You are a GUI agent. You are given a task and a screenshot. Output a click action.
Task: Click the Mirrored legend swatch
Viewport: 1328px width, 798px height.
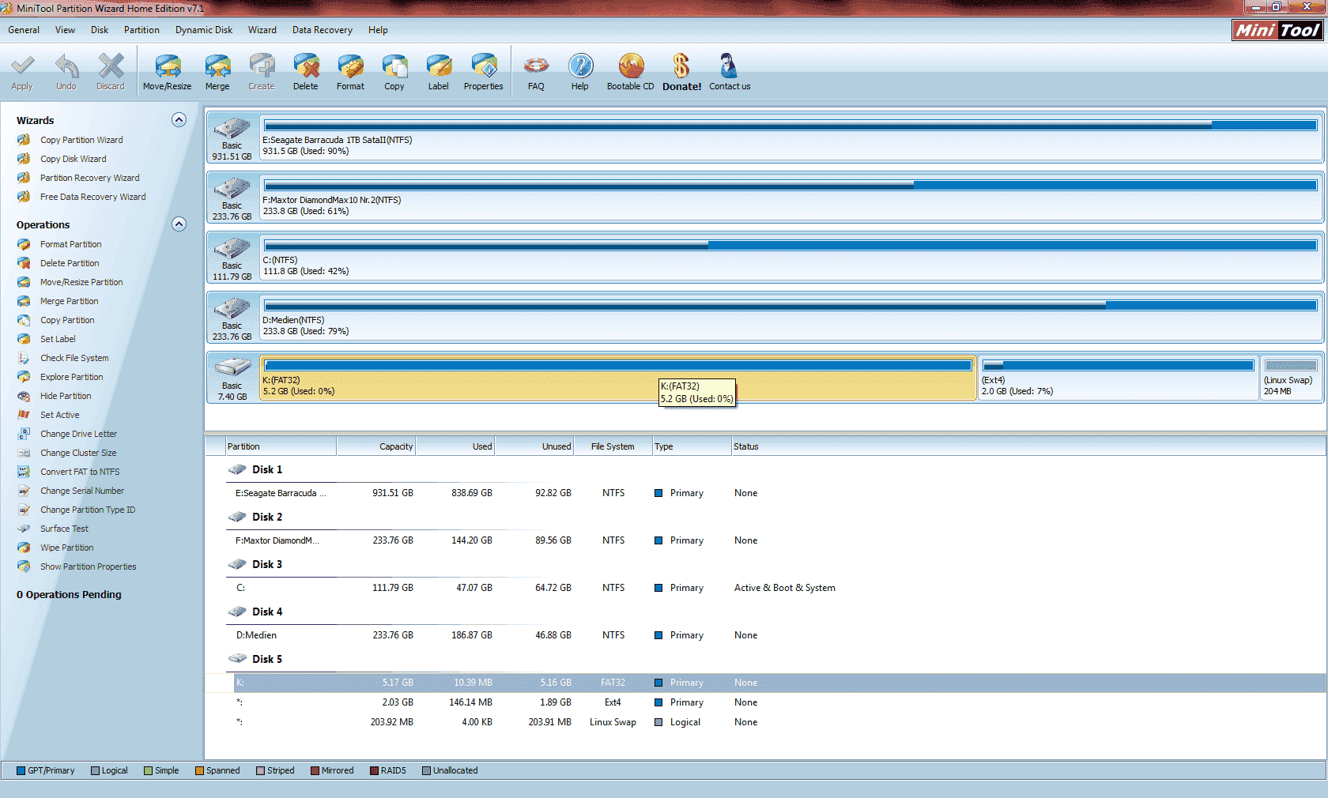pos(315,770)
